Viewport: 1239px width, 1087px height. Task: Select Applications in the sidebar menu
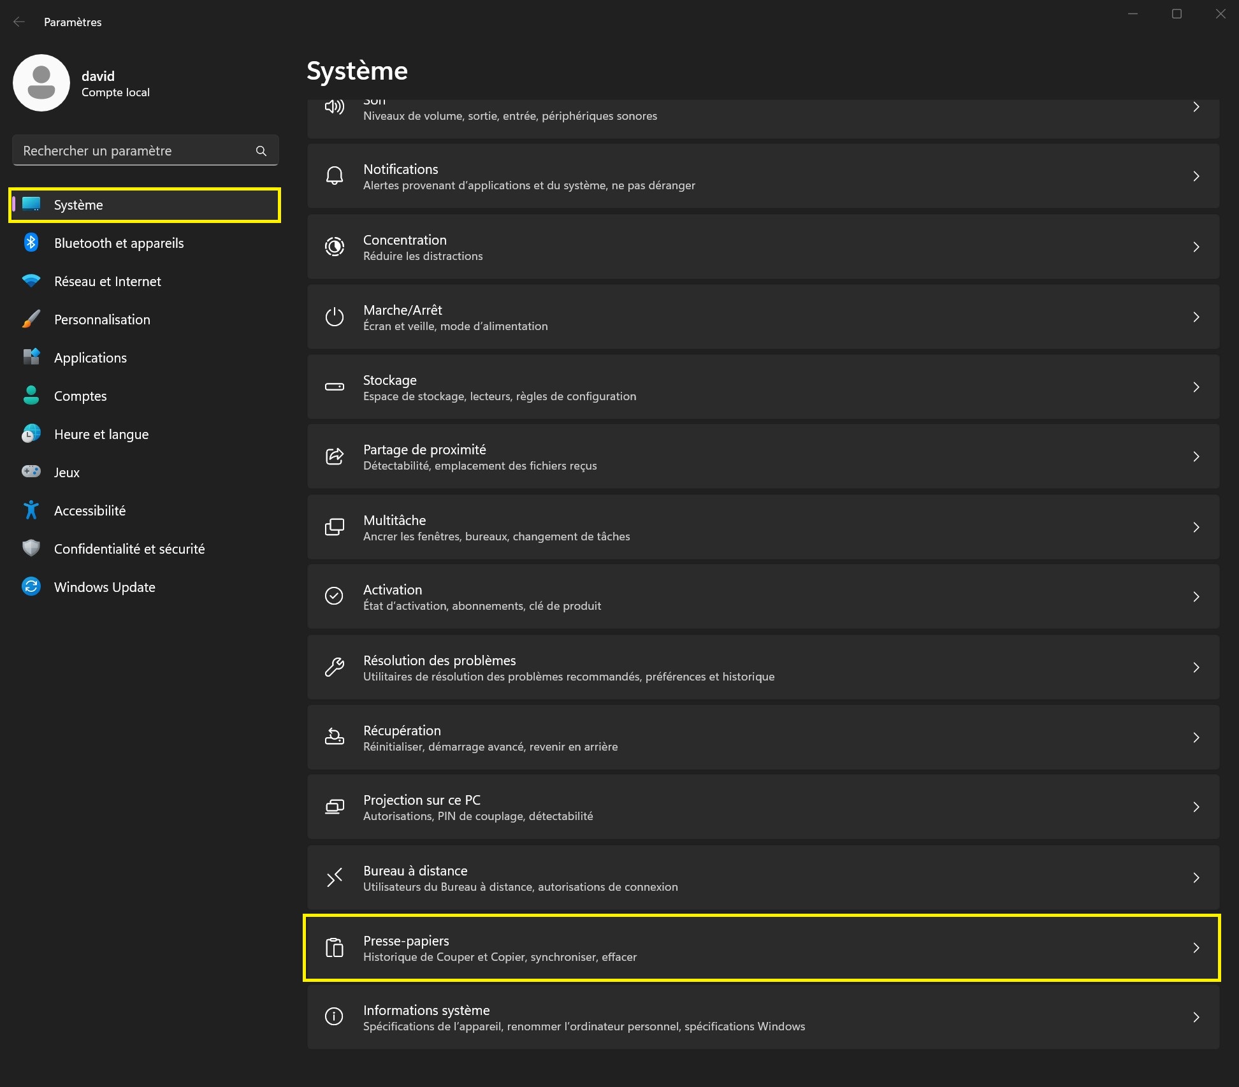(91, 357)
